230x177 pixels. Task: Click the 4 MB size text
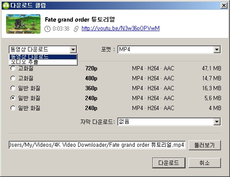pyautogui.click(x=215, y=108)
